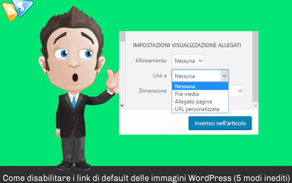This screenshot has width=292, height=183.
Task: Click the Dimensione label
Action: [153, 91]
